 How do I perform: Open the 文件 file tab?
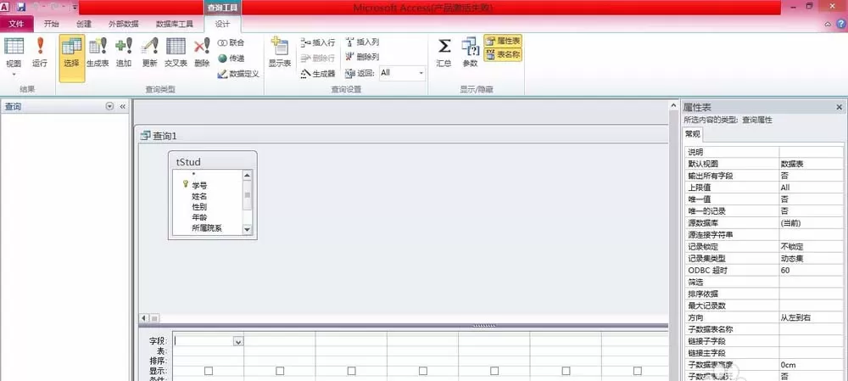[17, 24]
